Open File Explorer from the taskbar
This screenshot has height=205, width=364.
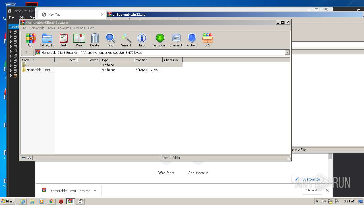point(32,201)
